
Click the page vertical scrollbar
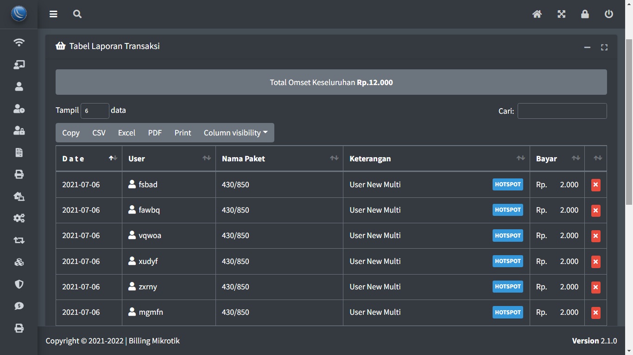coord(629,120)
